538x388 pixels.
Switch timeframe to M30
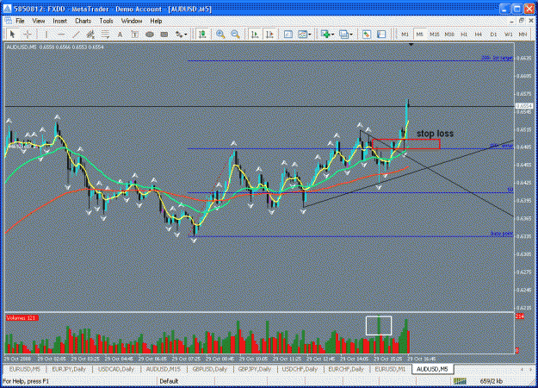point(449,34)
